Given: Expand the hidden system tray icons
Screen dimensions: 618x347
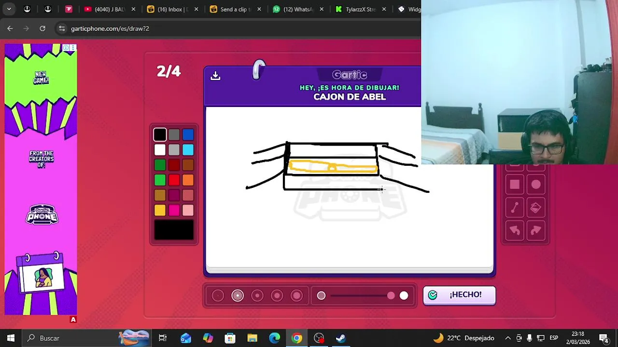Looking at the screenshot, I should click(x=508, y=338).
